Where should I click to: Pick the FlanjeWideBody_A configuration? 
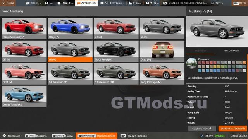24,29
